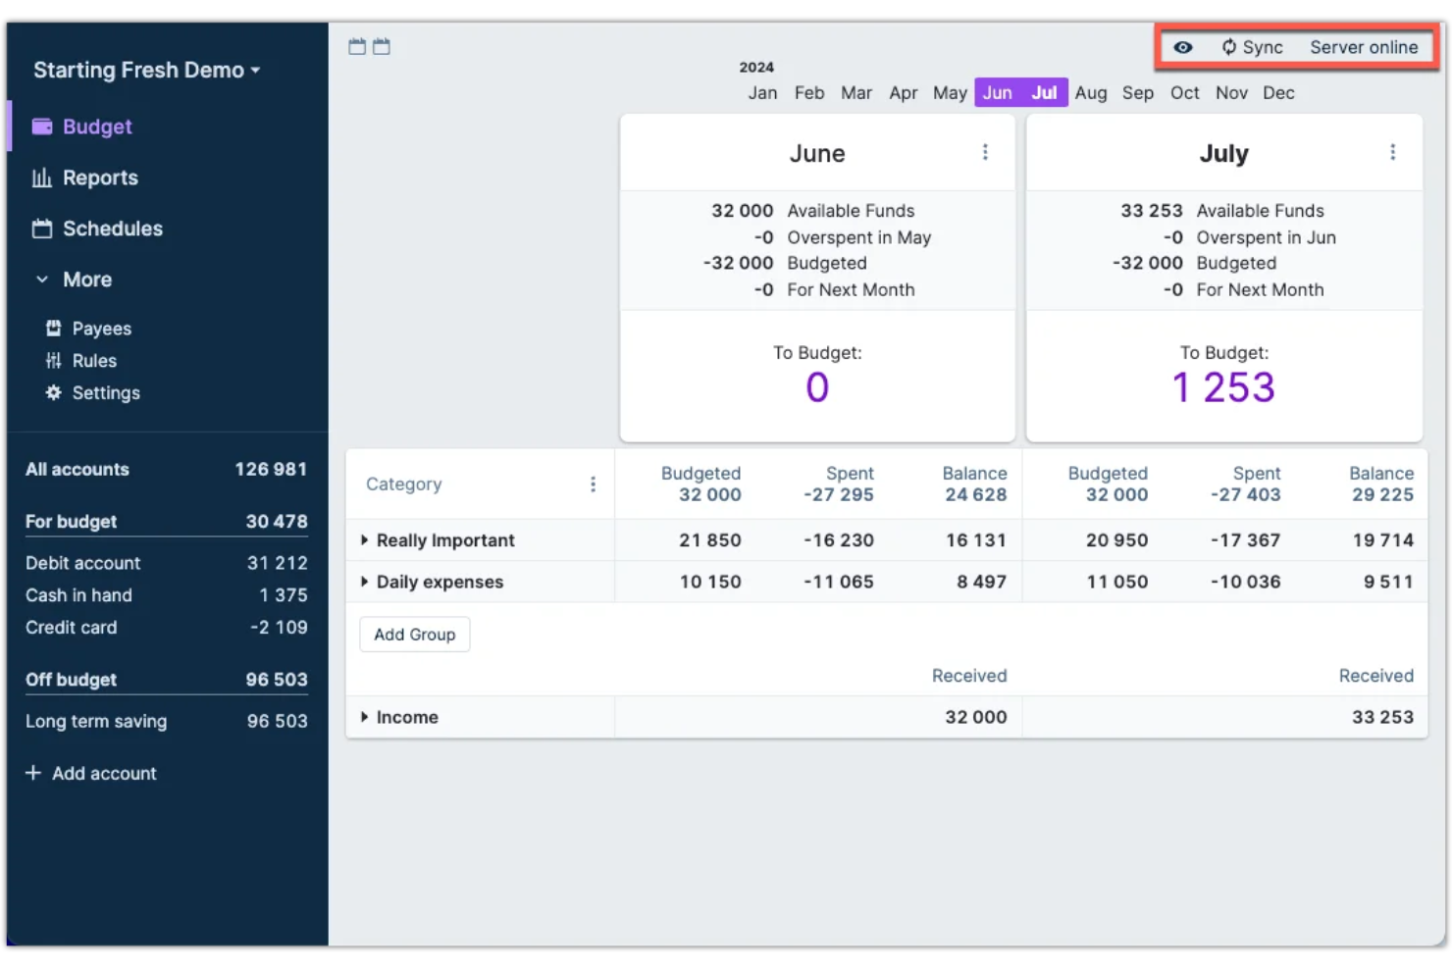The height and width of the screenshot is (968, 1452).
Task: Click the Add Group button
Action: (414, 634)
